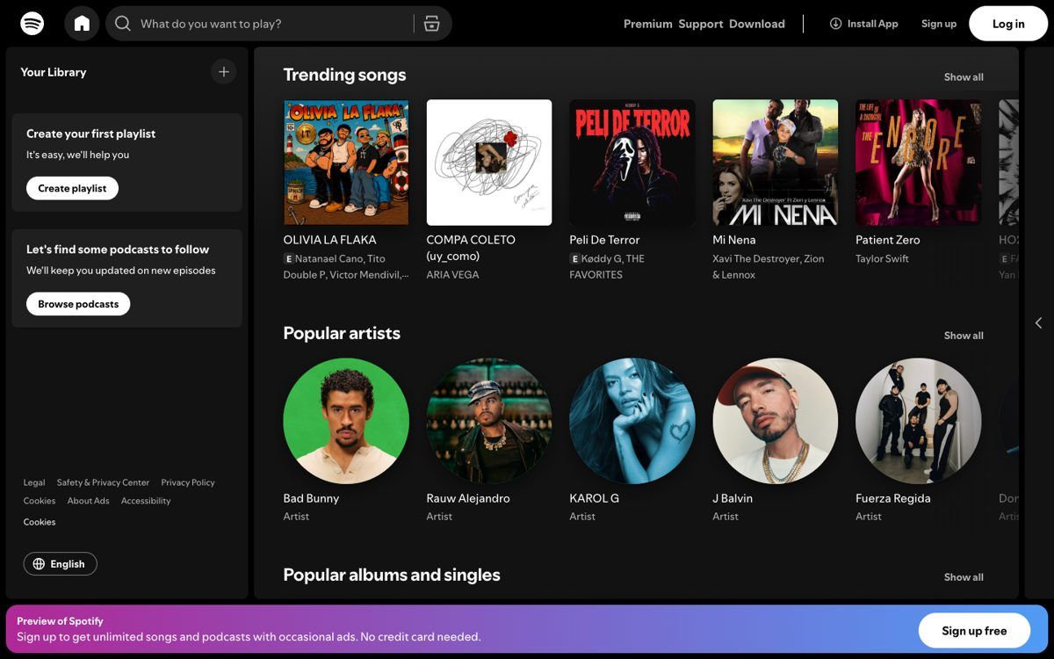Open Rauw Alejandro artist photo
Screen dimensions: 1054x659
click(489, 421)
